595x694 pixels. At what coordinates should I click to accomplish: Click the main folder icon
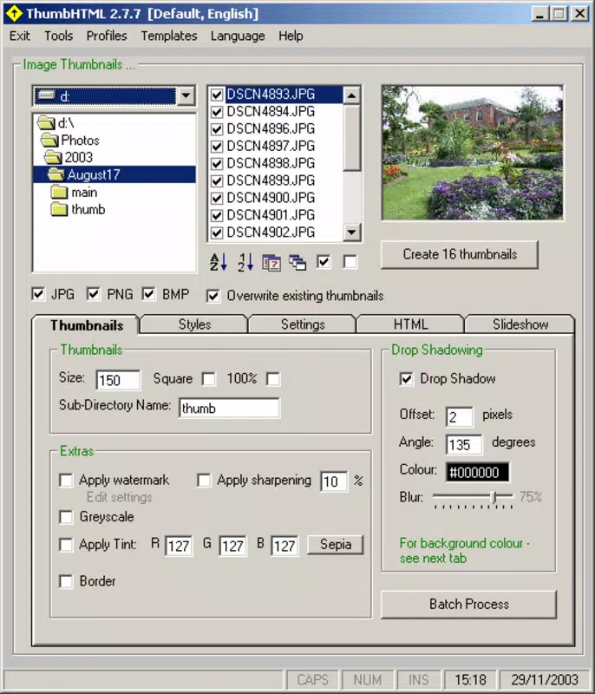pyautogui.click(x=59, y=192)
